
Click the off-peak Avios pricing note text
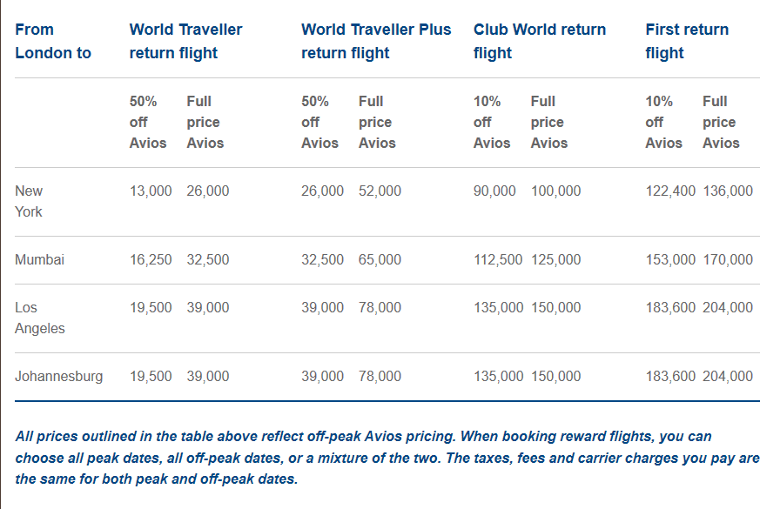click(387, 458)
